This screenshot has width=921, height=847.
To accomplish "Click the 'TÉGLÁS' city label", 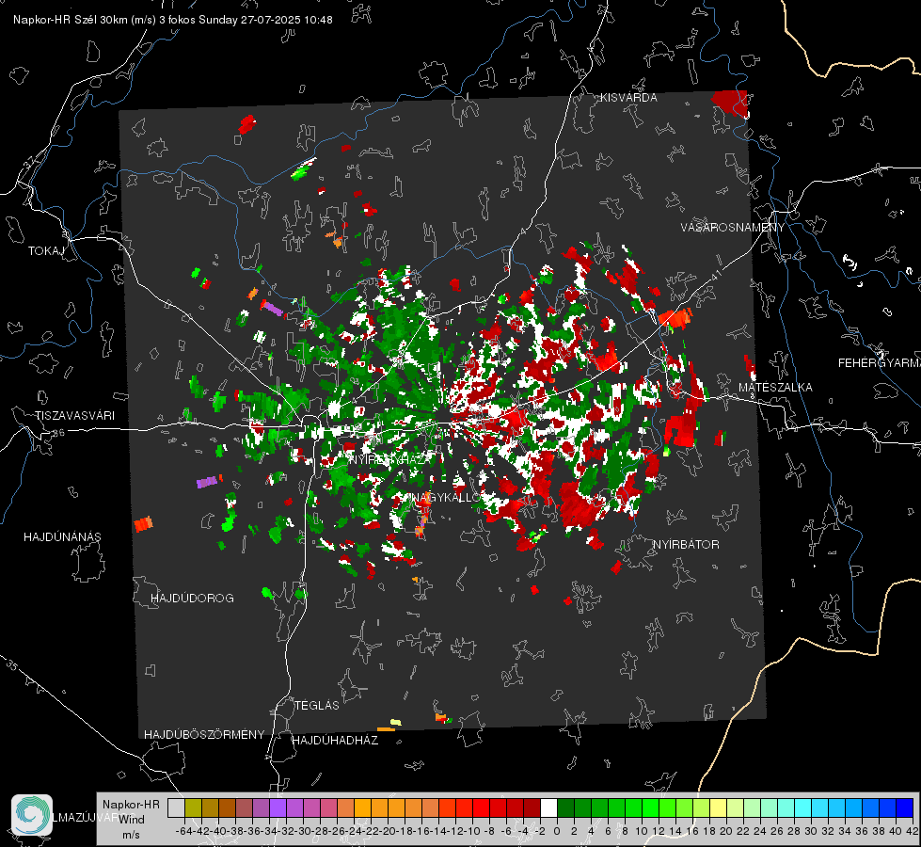I will coord(317,706).
